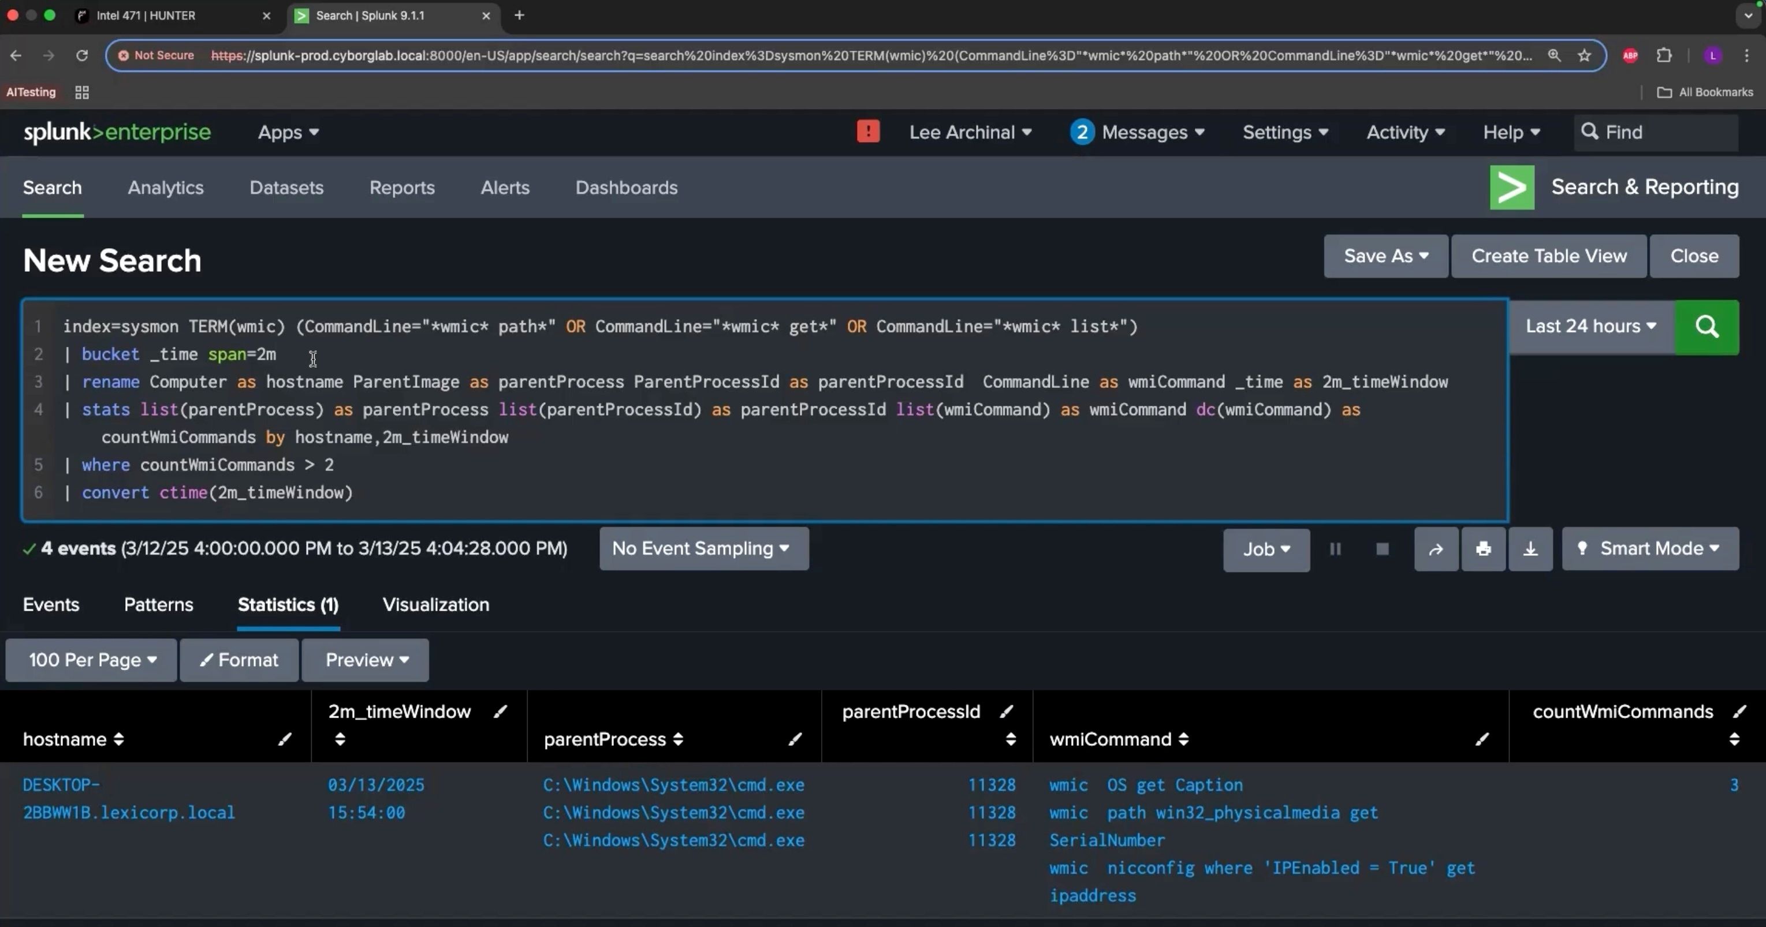Click the print results icon
The height and width of the screenshot is (927, 1766).
point(1483,549)
